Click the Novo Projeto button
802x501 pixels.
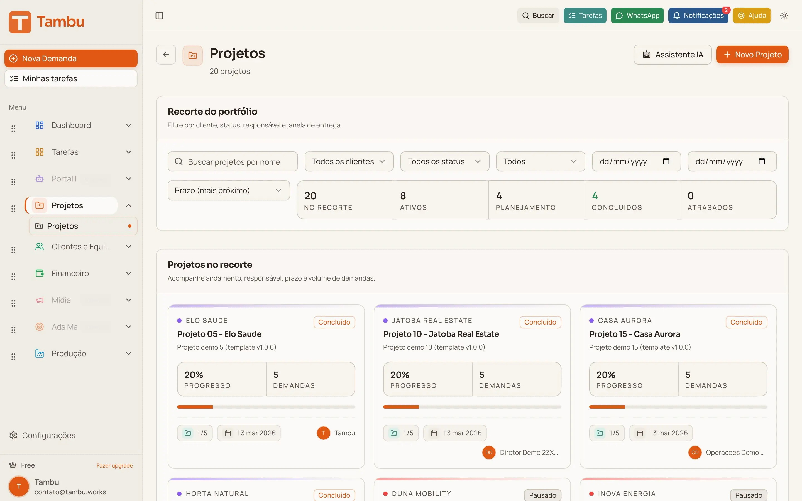(x=752, y=54)
